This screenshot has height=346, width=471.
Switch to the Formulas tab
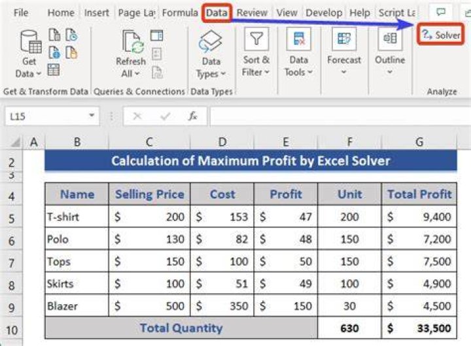tap(180, 12)
